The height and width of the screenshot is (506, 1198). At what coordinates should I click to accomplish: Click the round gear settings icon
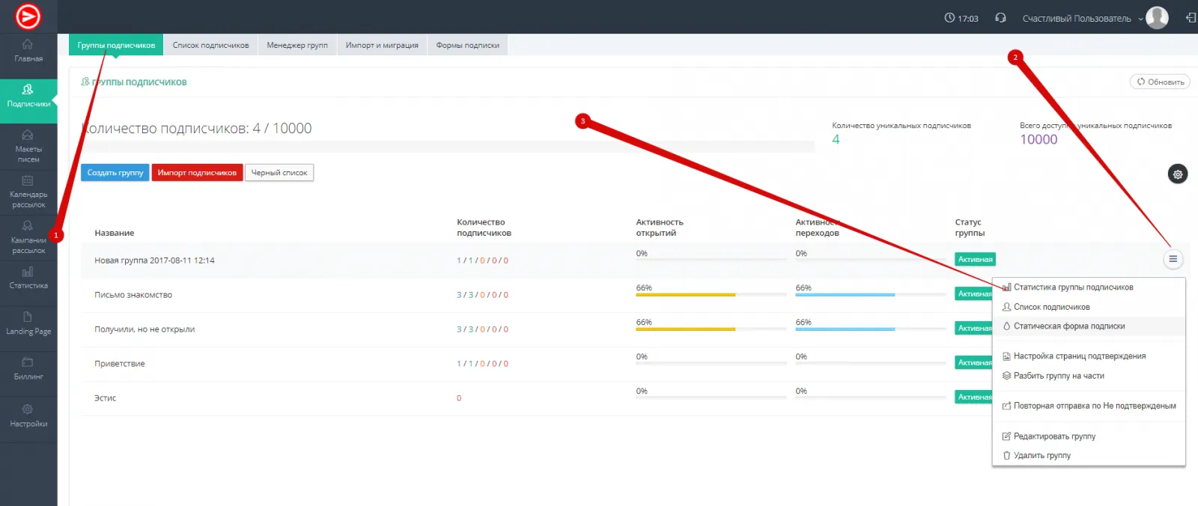(x=1178, y=174)
